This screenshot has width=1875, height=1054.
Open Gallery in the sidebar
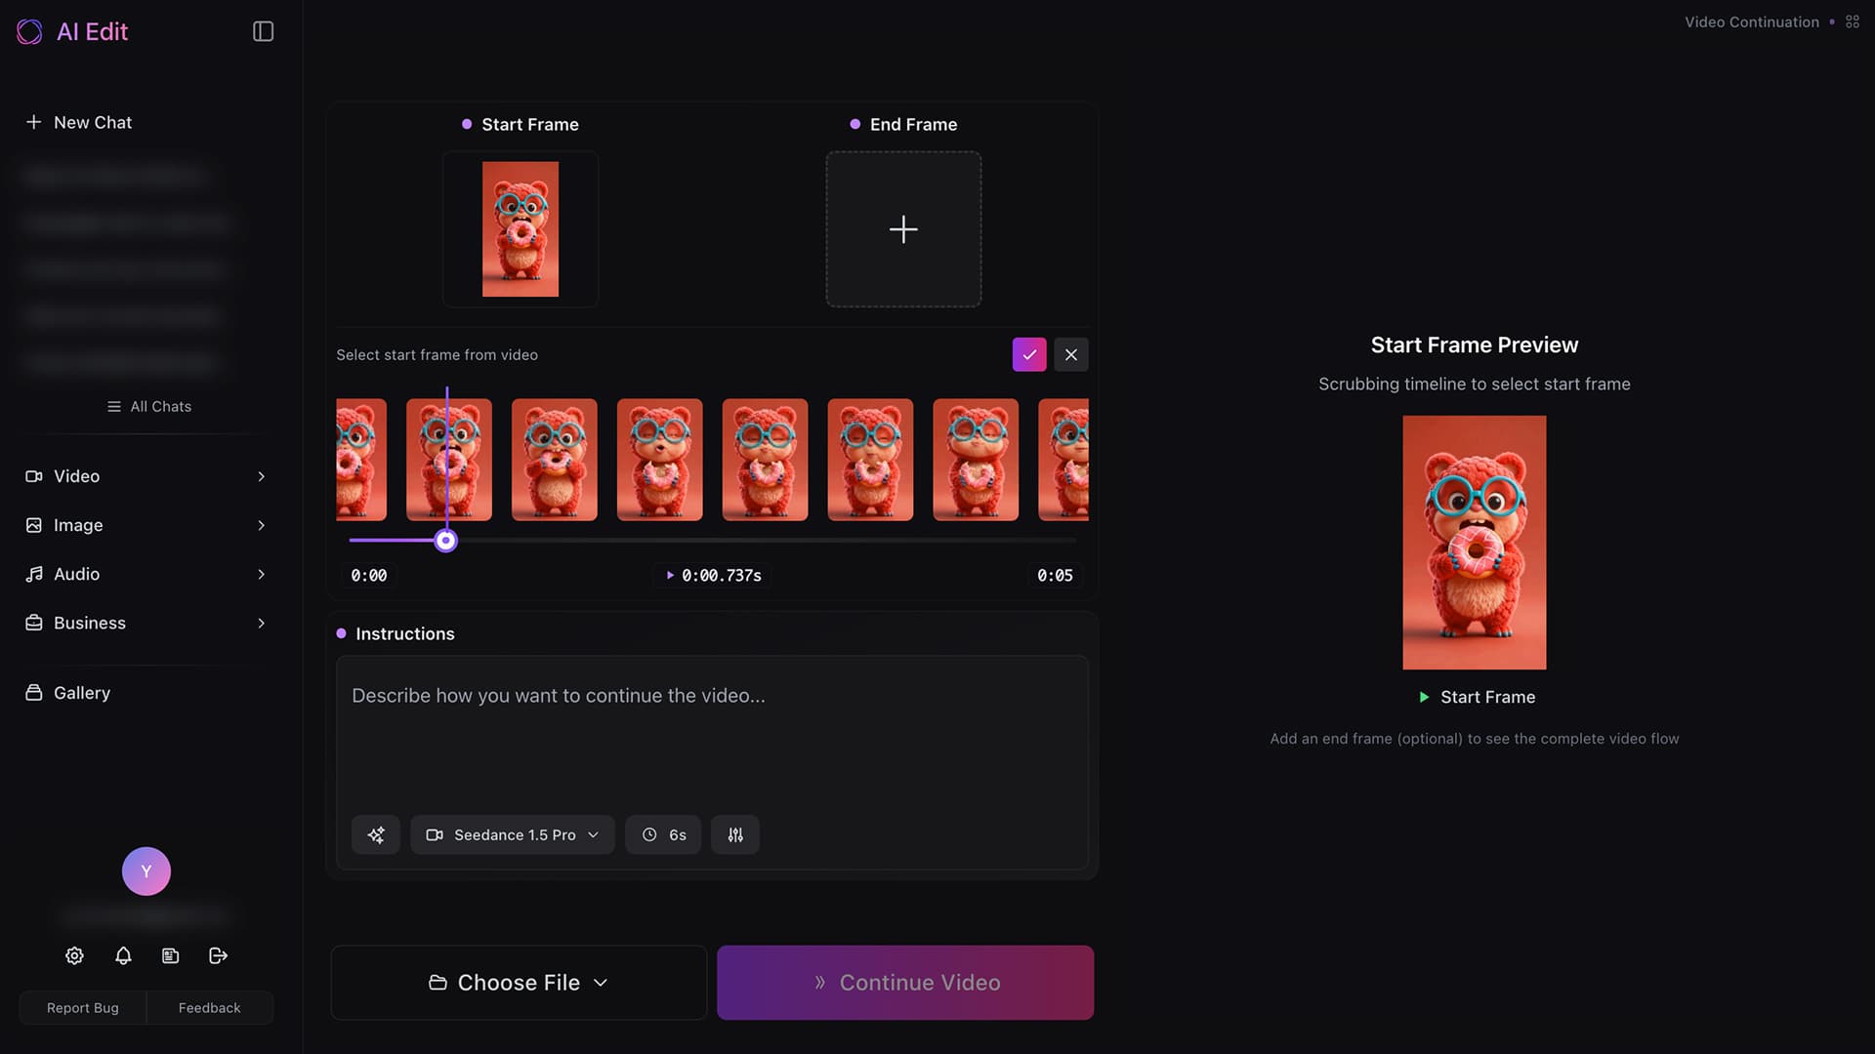pos(82,693)
